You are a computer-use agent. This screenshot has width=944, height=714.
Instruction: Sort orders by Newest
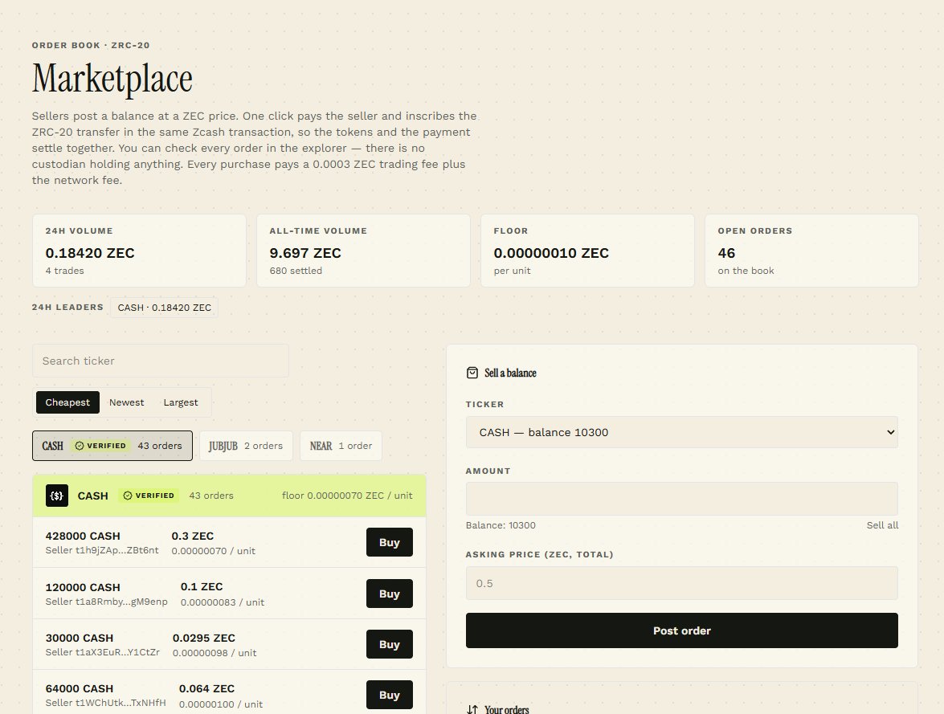(x=126, y=402)
